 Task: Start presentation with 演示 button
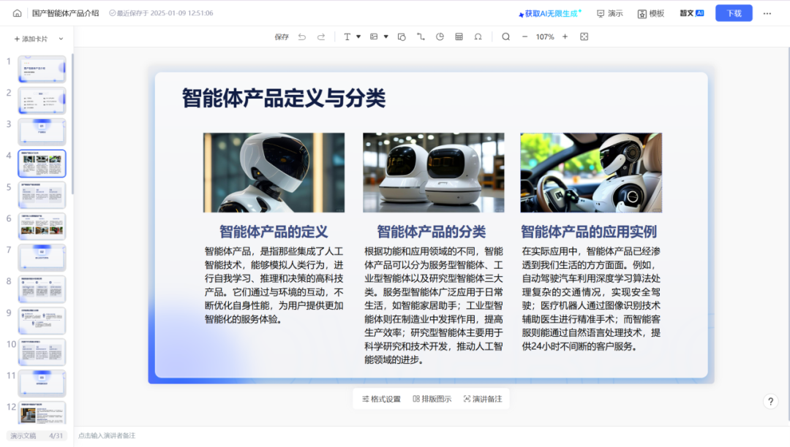(x=609, y=14)
